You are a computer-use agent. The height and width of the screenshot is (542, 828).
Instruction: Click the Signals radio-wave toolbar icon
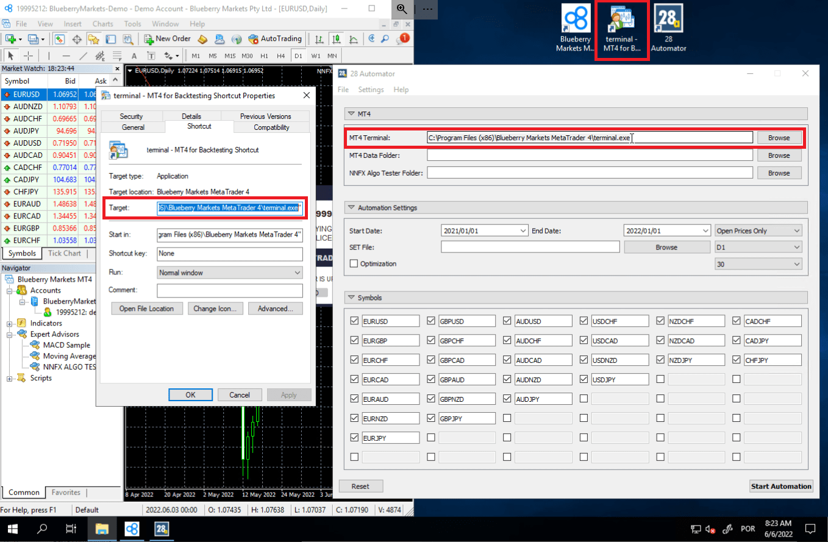coord(237,39)
